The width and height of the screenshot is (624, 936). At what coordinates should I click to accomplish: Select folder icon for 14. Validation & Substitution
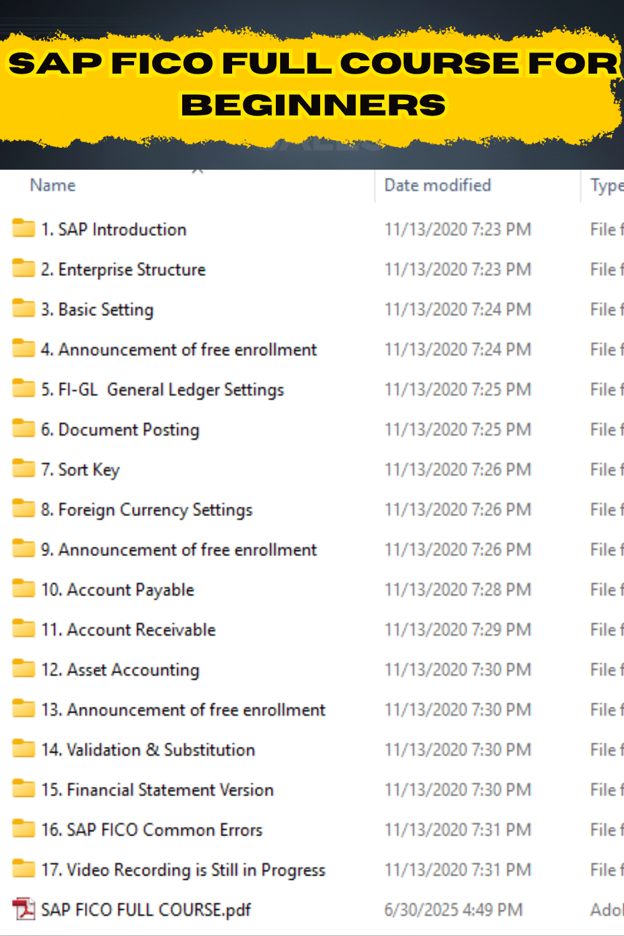(24, 748)
